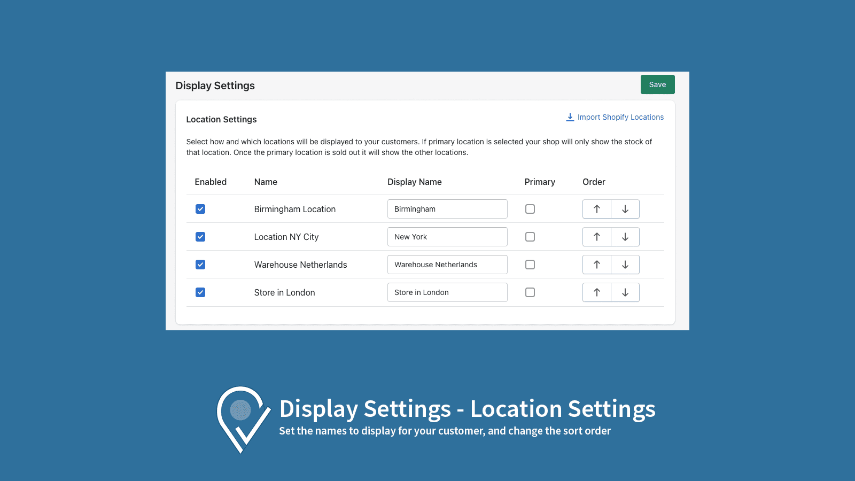Select the New York display name field
Screen dimensions: 855x481
[447, 237]
